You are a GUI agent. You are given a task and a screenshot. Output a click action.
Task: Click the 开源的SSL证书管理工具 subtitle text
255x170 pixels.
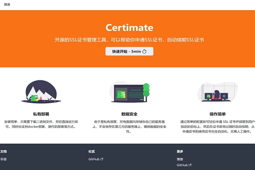[129, 40]
